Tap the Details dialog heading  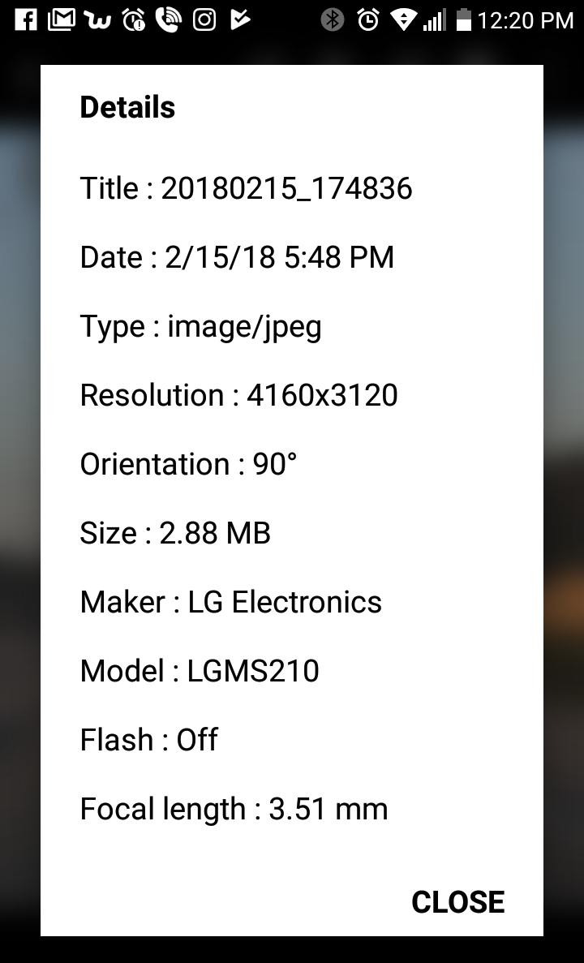[x=127, y=108]
